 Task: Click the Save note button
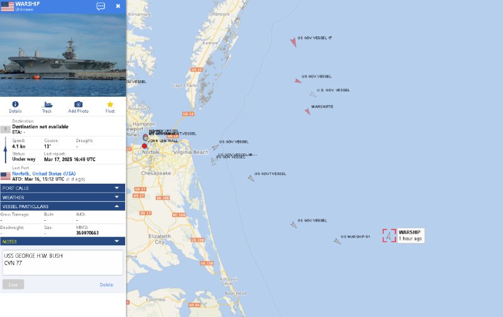pos(13,284)
